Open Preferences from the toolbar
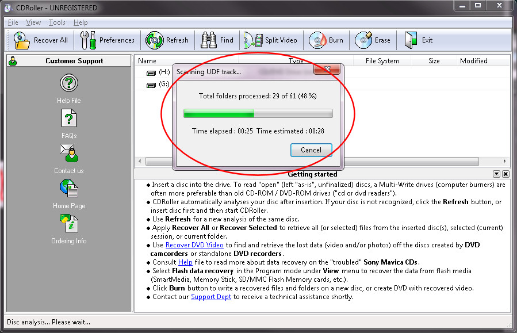517x333 pixels. pyautogui.click(x=89, y=40)
